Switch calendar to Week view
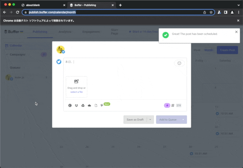Screen dimensions: 243x168 [x=197, y=50]
